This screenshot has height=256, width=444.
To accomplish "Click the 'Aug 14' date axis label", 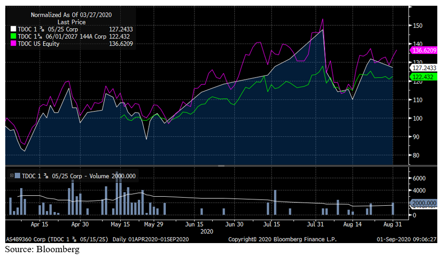I will [x=352, y=224].
